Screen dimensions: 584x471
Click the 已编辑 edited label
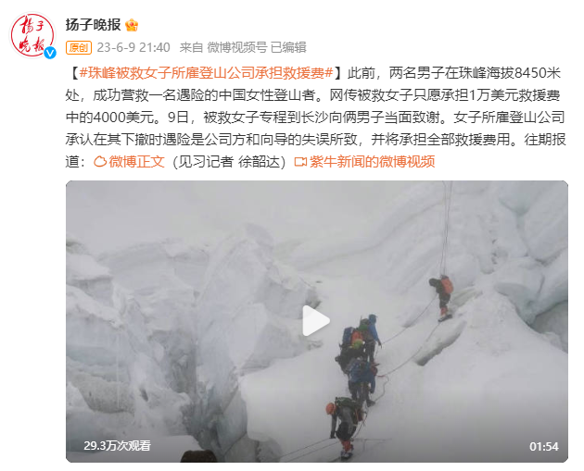pos(288,47)
